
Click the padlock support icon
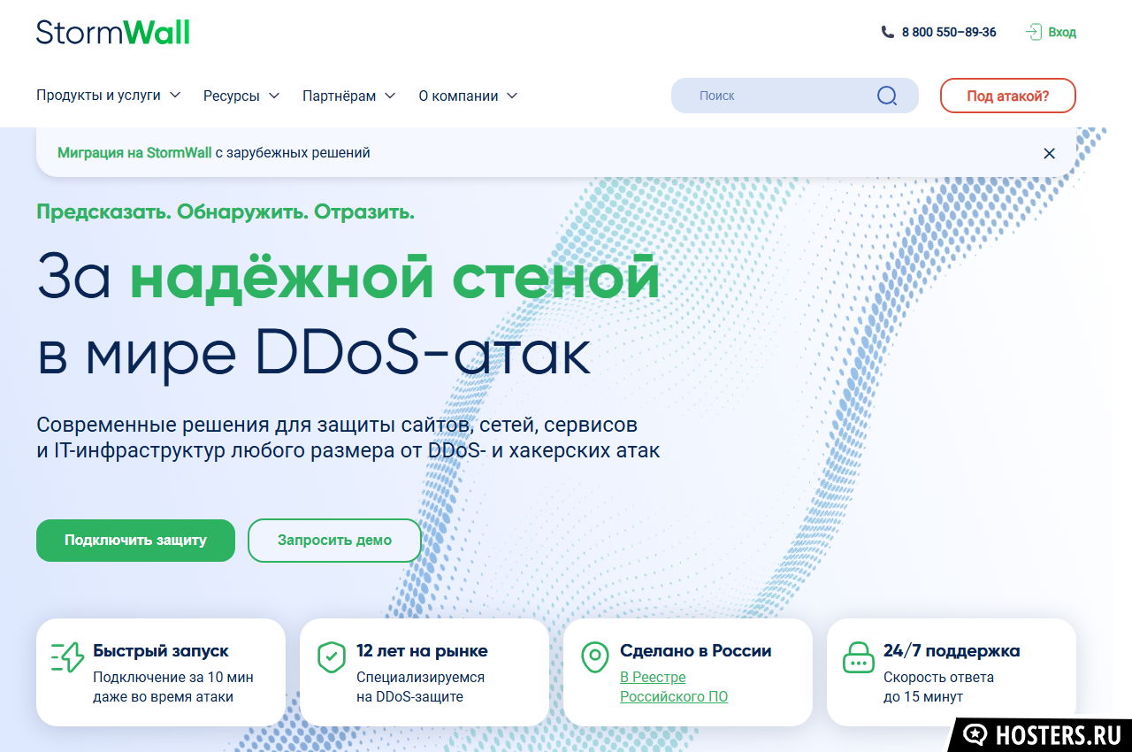pos(858,657)
